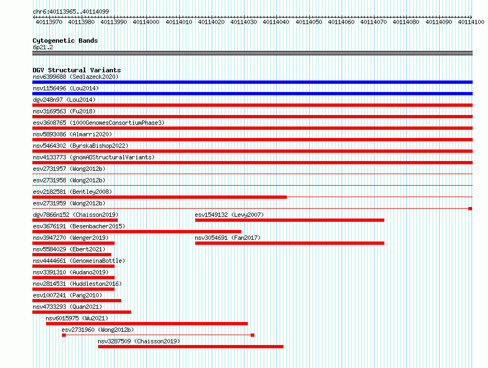Viewport: 488px width, 368px height.
Task: Open nsv4444661 (GenomeinaBottle) label
Action: (79, 261)
